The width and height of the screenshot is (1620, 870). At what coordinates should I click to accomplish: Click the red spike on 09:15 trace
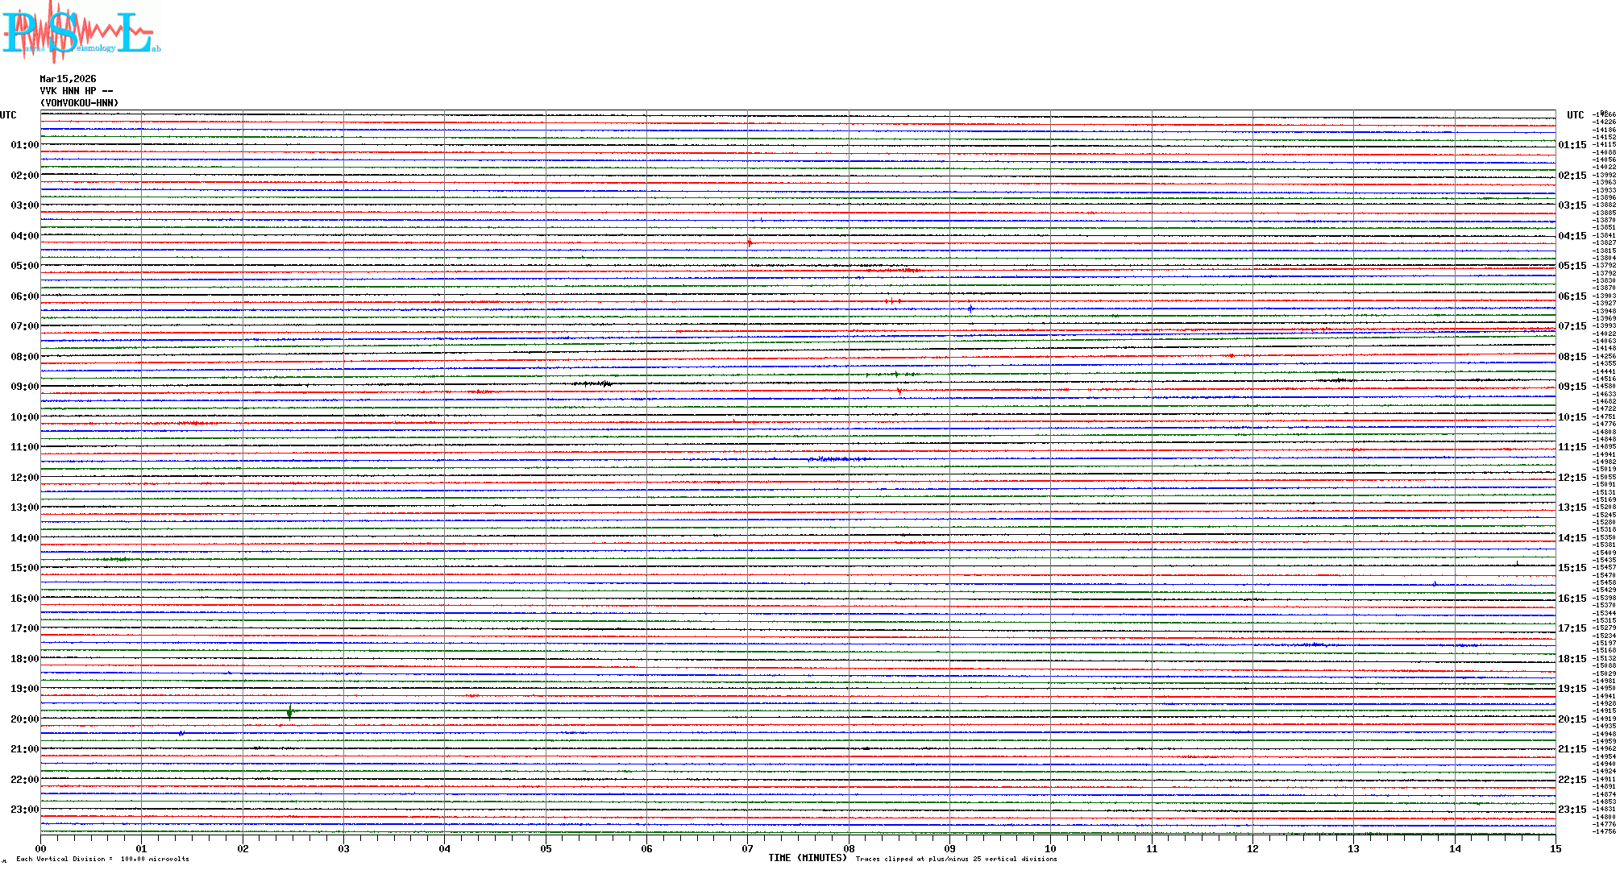899,391
